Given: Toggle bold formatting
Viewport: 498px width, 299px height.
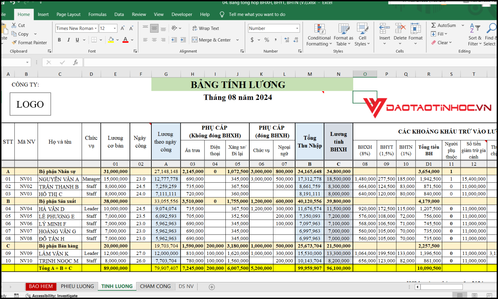Looking at the screenshot, I should tap(59, 40).
